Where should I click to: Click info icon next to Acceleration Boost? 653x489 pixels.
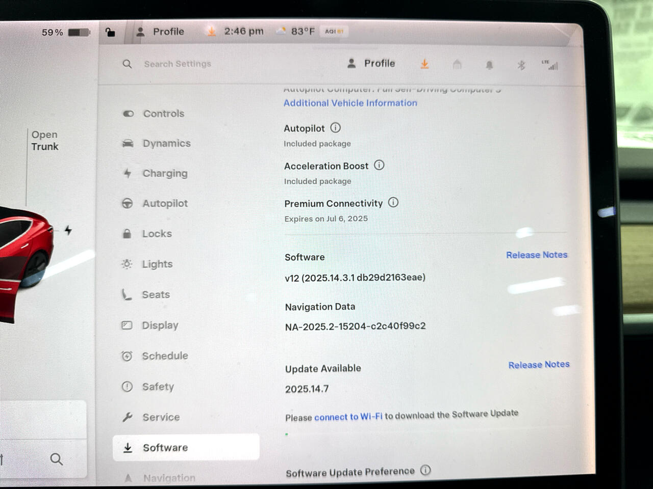coord(379,165)
